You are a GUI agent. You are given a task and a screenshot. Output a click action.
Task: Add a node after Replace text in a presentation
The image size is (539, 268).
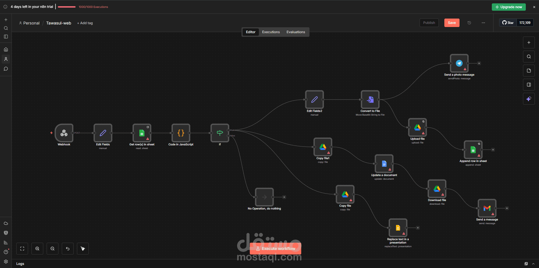pyautogui.click(x=418, y=228)
